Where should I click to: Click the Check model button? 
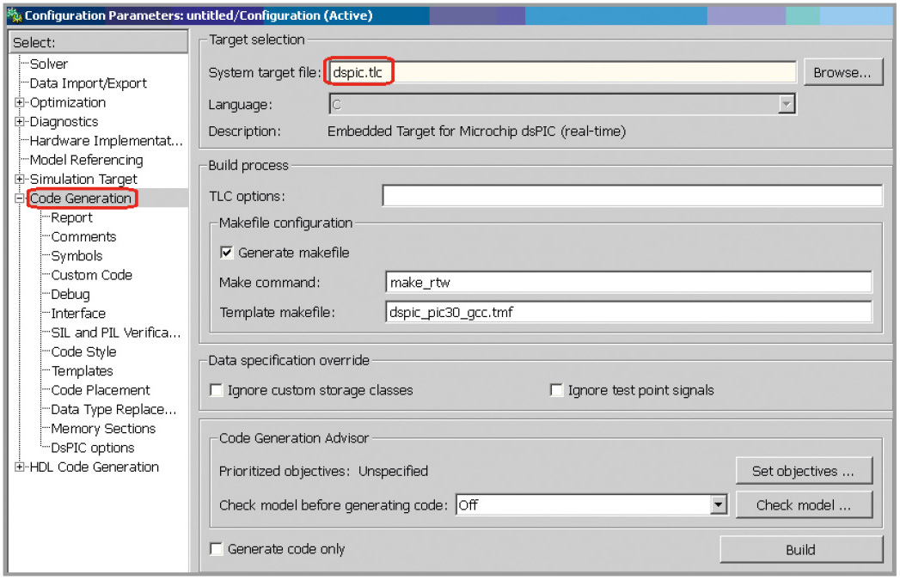[x=803, y=505]
